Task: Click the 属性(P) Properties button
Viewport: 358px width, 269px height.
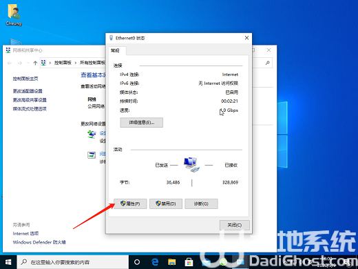Action: pyautogui.click(x=130, y=203)
